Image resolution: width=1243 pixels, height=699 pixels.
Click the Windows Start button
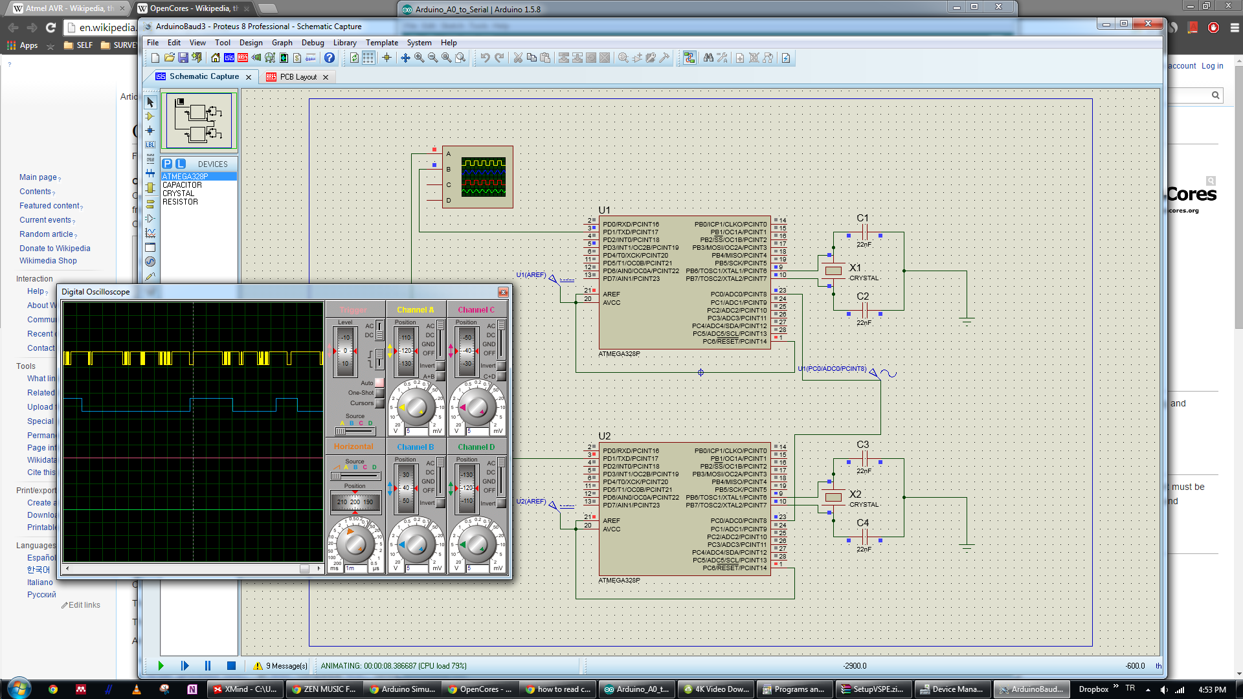click(x=18, y=689)
